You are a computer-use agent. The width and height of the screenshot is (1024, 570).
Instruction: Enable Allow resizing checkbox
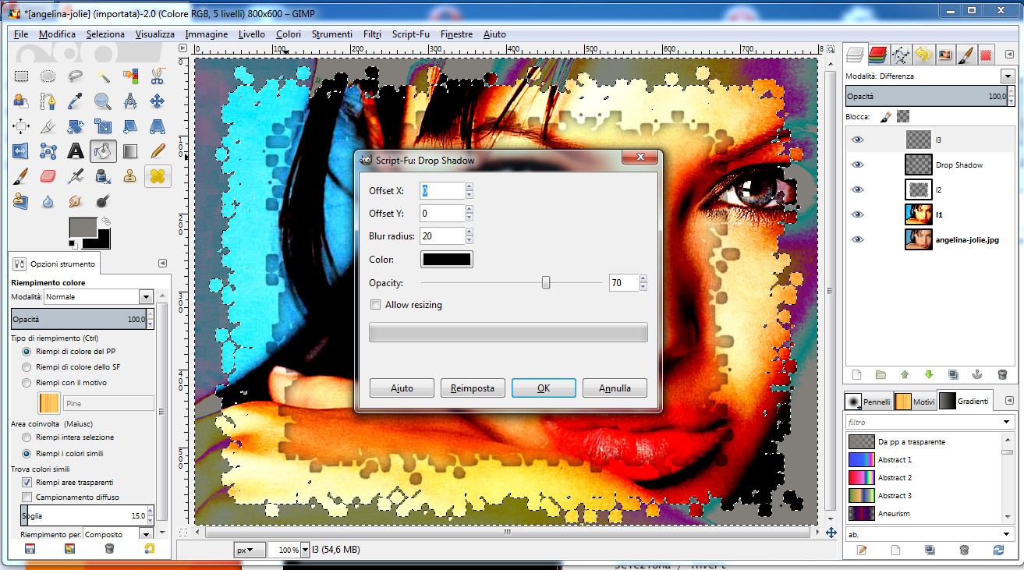click(x=376, y=305)
